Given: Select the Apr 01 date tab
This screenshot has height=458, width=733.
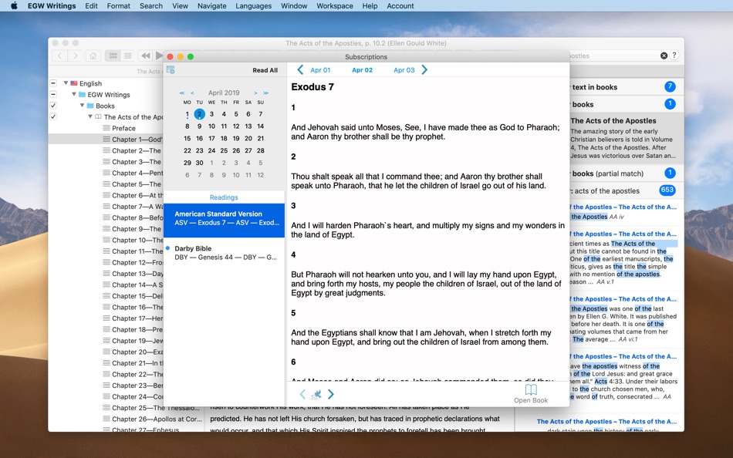Looking at the screenshot, I should pyautogui.click(x=320, y=70).
